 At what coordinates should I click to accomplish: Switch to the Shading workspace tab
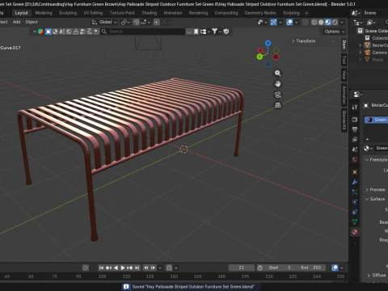click(x=150, y=13)
